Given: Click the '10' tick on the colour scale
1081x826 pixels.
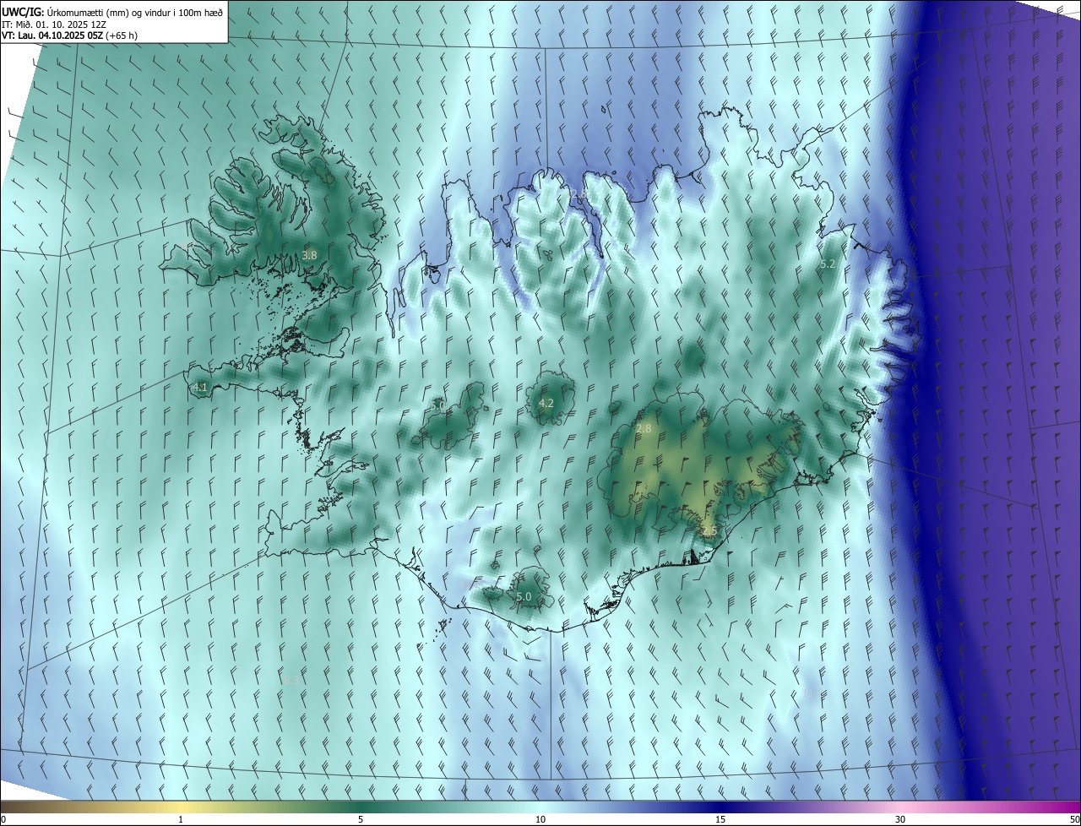Looking at the screenshot, I should pyautogui.click(x=540, y=819).
